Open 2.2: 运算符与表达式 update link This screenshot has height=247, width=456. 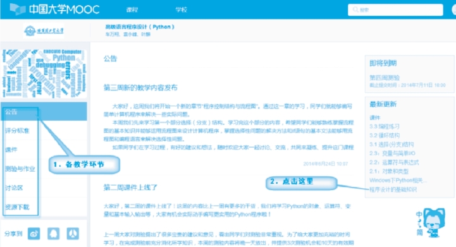(394, 162)
